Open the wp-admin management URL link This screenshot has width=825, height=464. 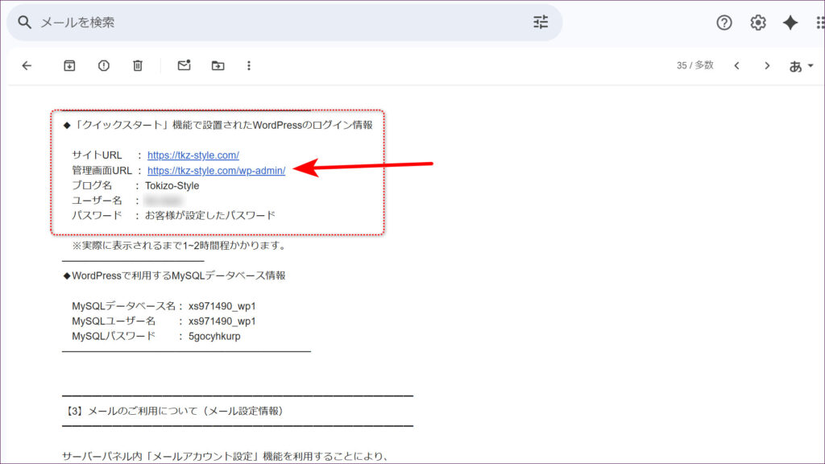(x=216, y=171)
